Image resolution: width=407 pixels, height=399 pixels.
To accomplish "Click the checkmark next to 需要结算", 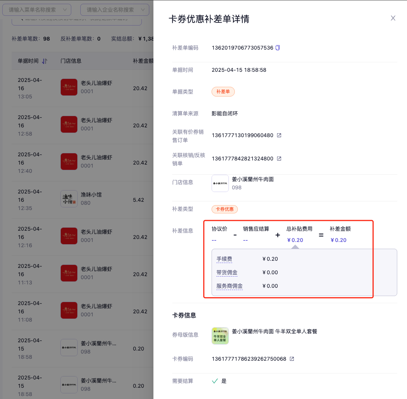I will [215, 381].
